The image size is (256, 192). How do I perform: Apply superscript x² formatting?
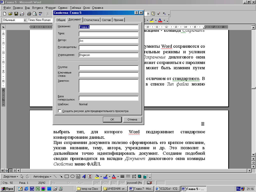pyautogui.click(x=159, y=14)
